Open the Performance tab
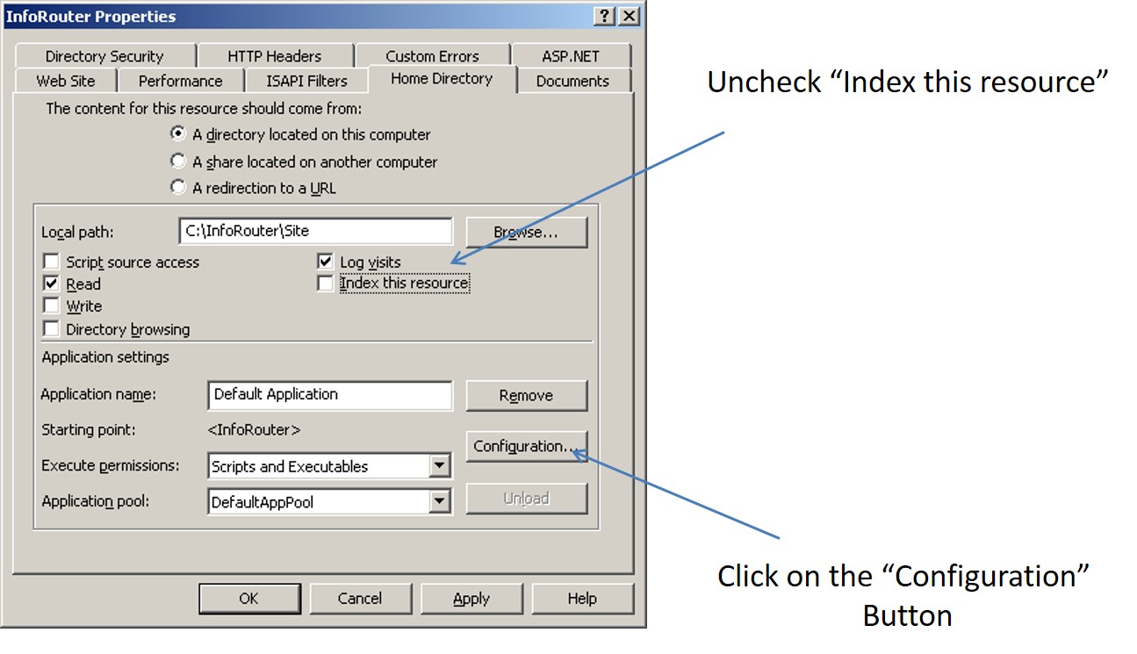This screenshot has height=654, width=1137. pyautogui.click(x=181, y=81)
